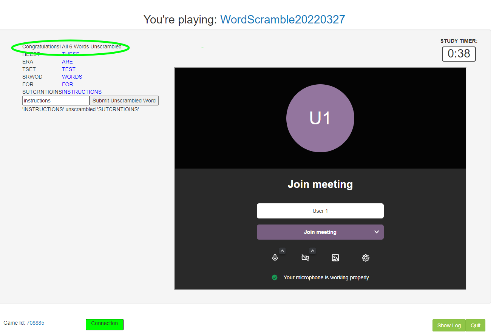This screenshot has height=336, width=502.
Task: Click the Game Id 708885 link
Action: [x=35, y=323]
